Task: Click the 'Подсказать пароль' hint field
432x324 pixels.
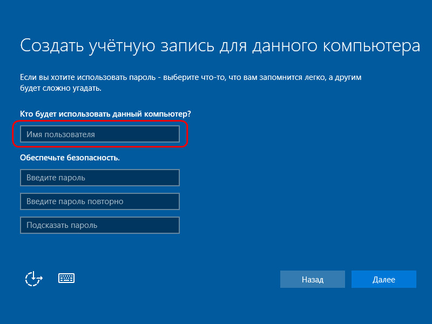Action: point(100,225)
